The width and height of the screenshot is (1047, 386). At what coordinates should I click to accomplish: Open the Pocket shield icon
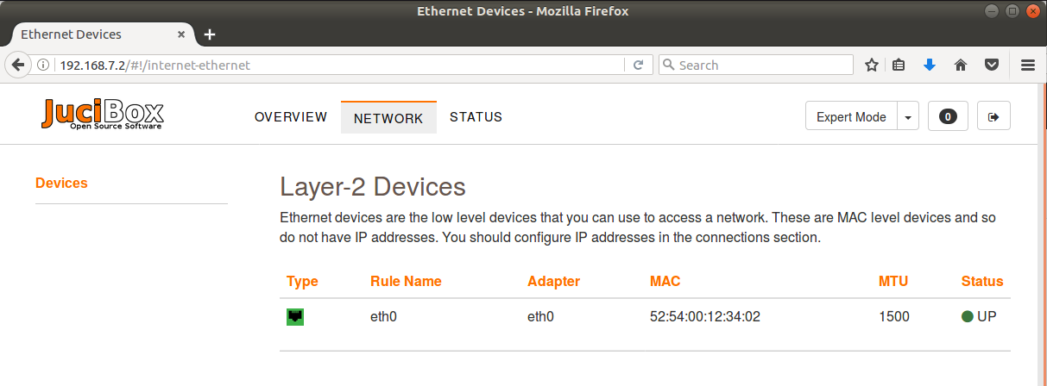pos(993,65)
